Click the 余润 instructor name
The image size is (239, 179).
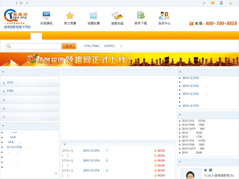pyautogui.click(x=208, y=170)
